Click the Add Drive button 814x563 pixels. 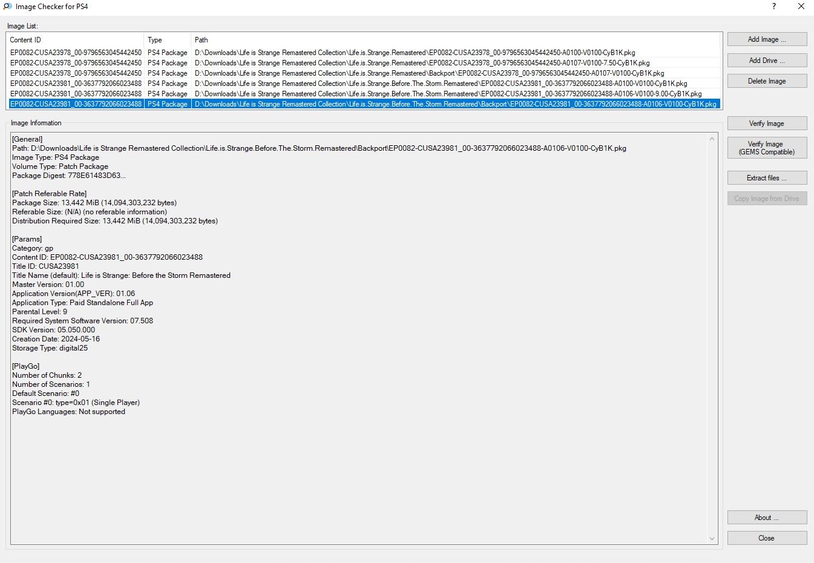click(767, 61)
